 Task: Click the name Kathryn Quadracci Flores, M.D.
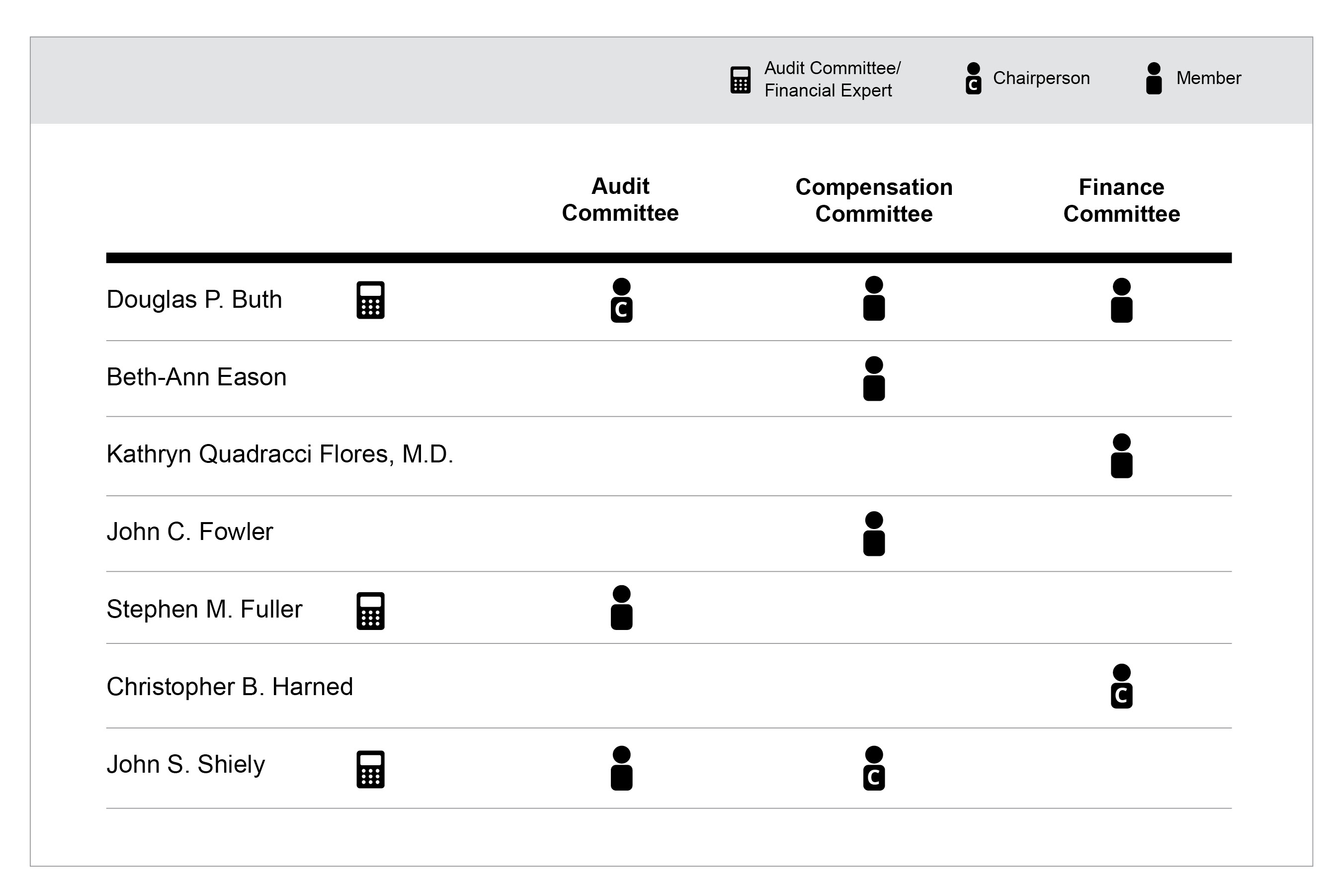[x=279, y=454]
